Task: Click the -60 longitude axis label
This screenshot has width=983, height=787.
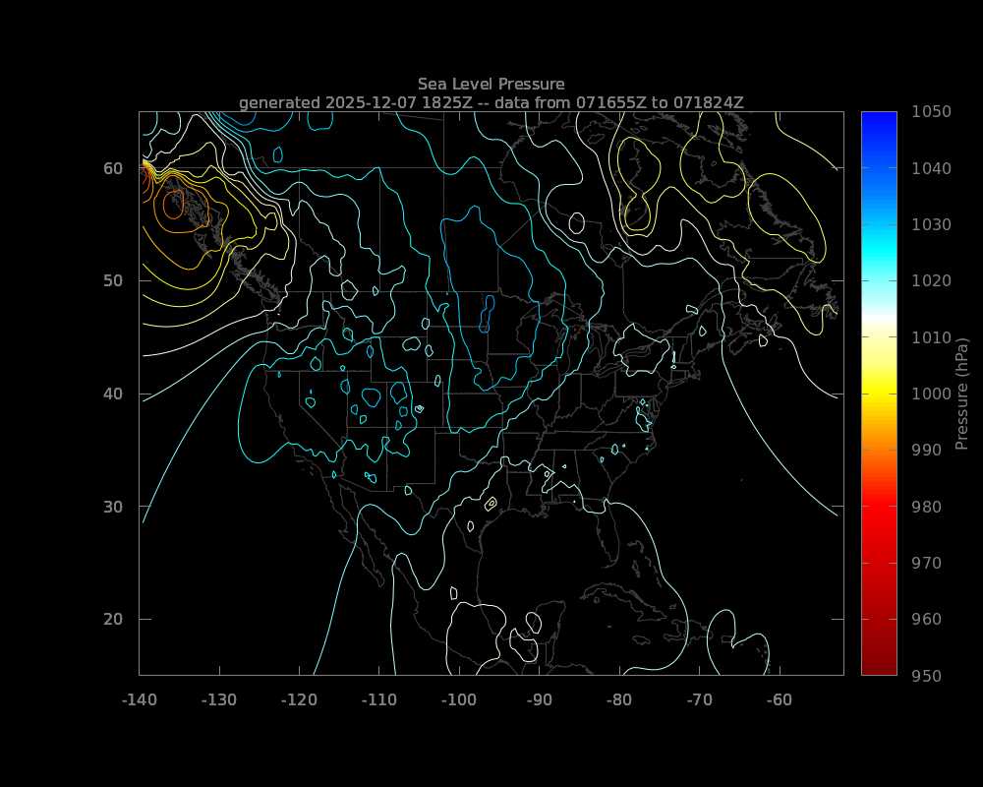Action: pos(780,700)
